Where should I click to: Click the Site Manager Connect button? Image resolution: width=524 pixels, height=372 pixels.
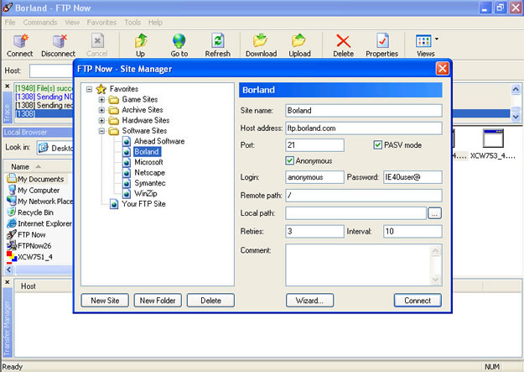[418, 301]
